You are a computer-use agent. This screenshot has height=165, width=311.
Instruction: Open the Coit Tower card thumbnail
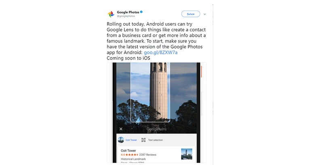(187, 154)
